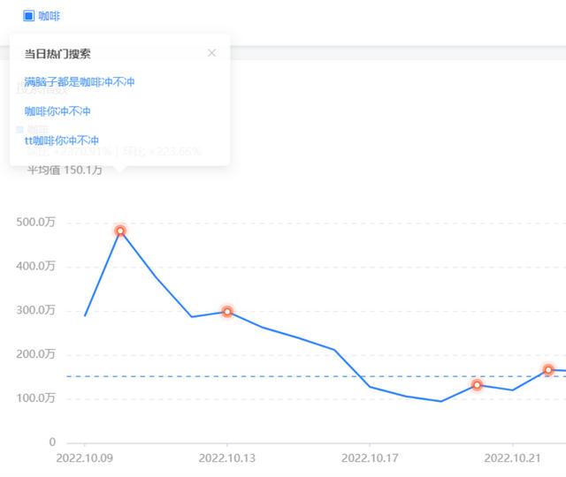Click the rightmost hot-search marker after 2022.10.21

coord(548,369)
